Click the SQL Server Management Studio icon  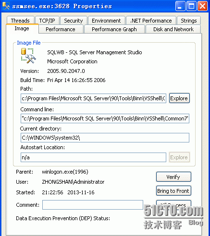[x=28, y=56]
